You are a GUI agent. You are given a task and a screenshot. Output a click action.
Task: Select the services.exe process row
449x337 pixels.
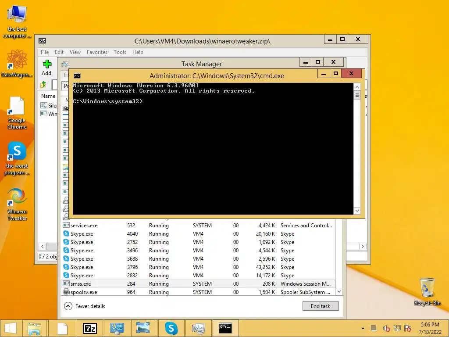pos(198,226)
